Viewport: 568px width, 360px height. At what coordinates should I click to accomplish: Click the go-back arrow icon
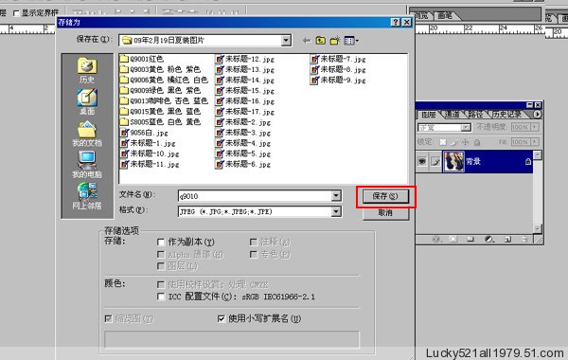pos(307,41)
